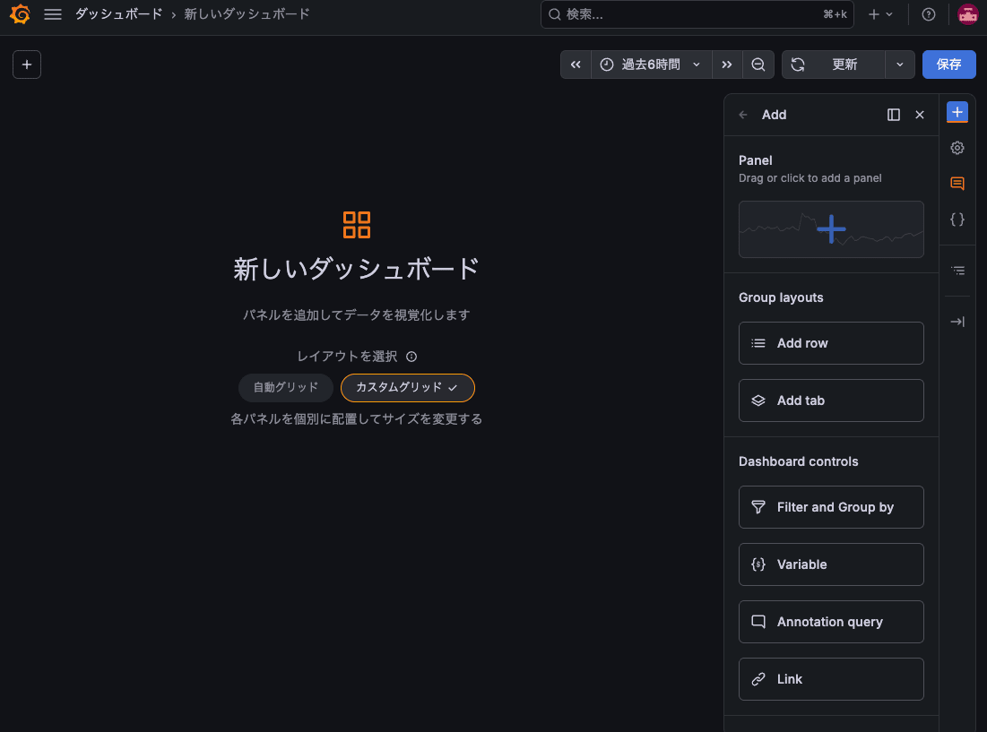Click the 保存 save button
The height and width of the screenshot is (732, 987).
click(948, 65)
